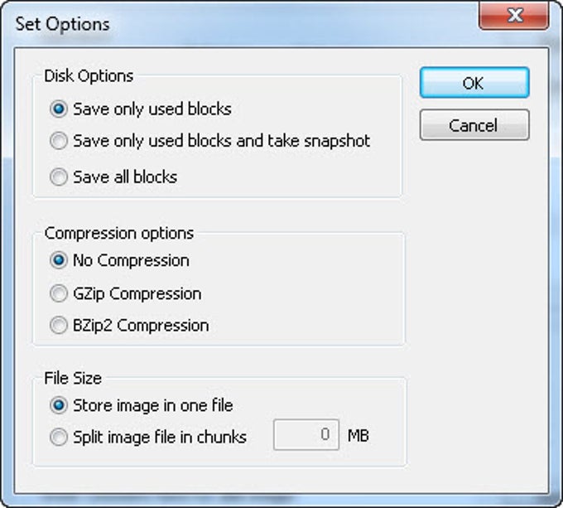Click the OK button
Viewport: 563px width, 508px height.
[474, 83]
